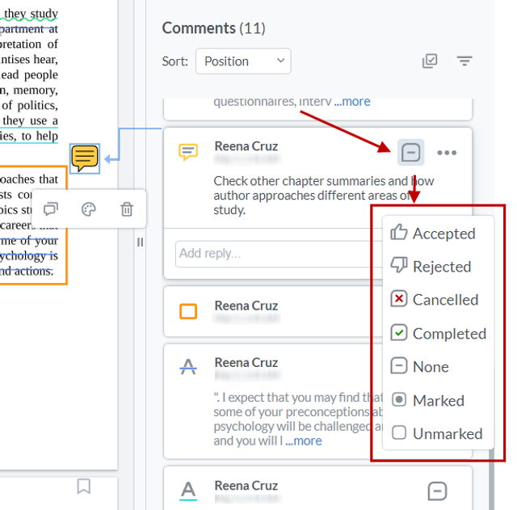Click the comment reply icon in the floating toolbar
The height and width of the screenshot is (510, 517).
pos(51,209)
